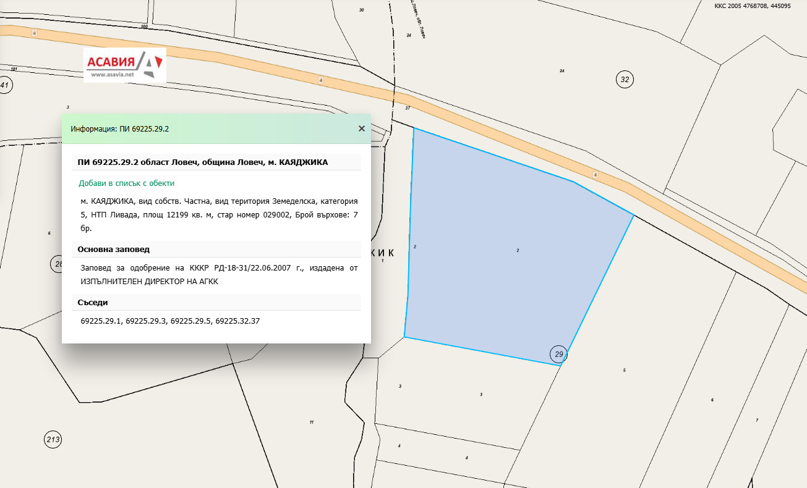The height and width of the screenshot is (488, 807).
Task: Select the circled block marker 41
Action: coord(6,85)
